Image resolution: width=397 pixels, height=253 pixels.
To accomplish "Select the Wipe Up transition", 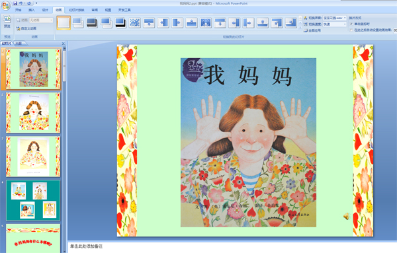I will tap(191, 22).
